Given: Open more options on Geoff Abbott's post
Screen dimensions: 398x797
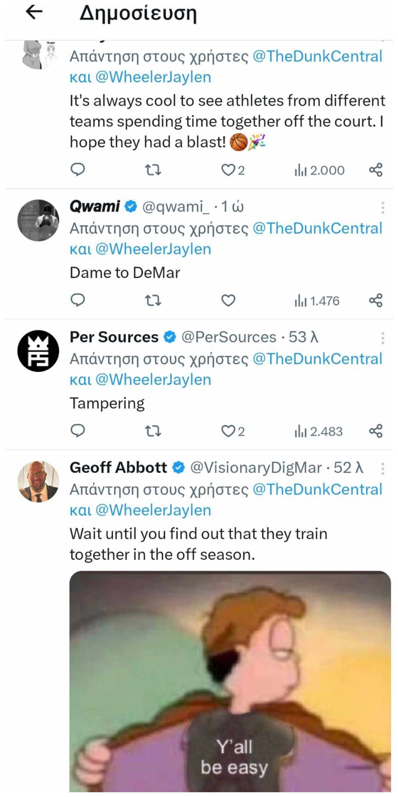Looking at the screenshot, I should pyautogui.click(x=383, y=468).
